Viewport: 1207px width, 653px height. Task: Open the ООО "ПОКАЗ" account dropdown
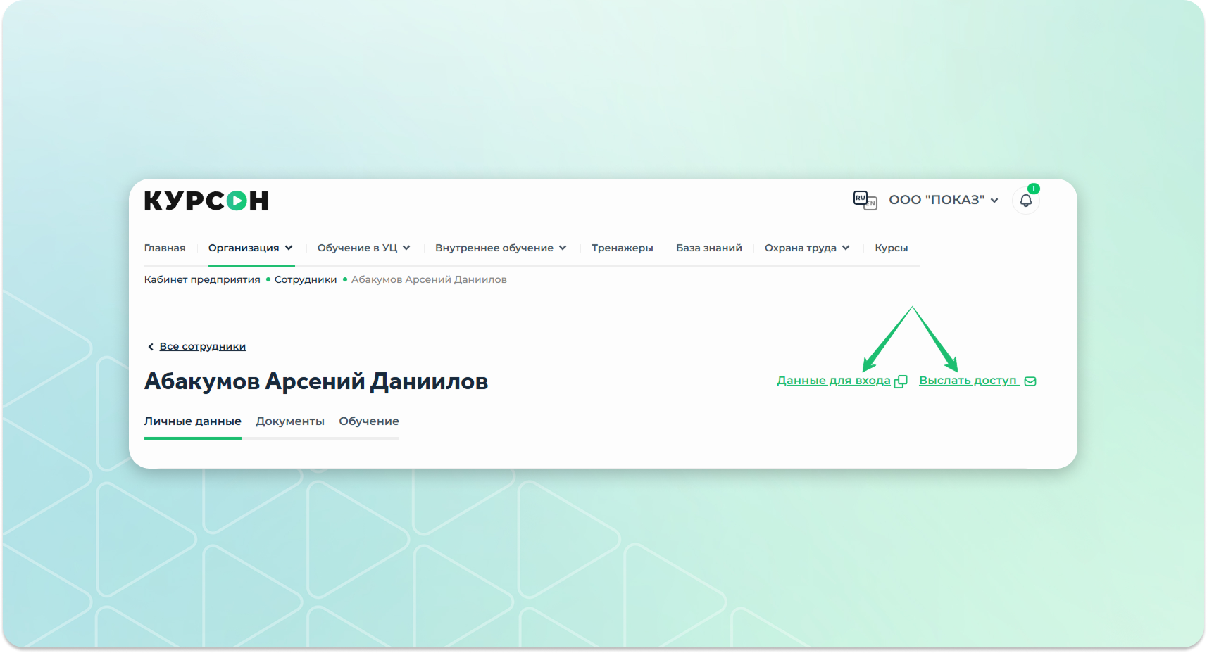pyautogui.click(x=943, y=201)
